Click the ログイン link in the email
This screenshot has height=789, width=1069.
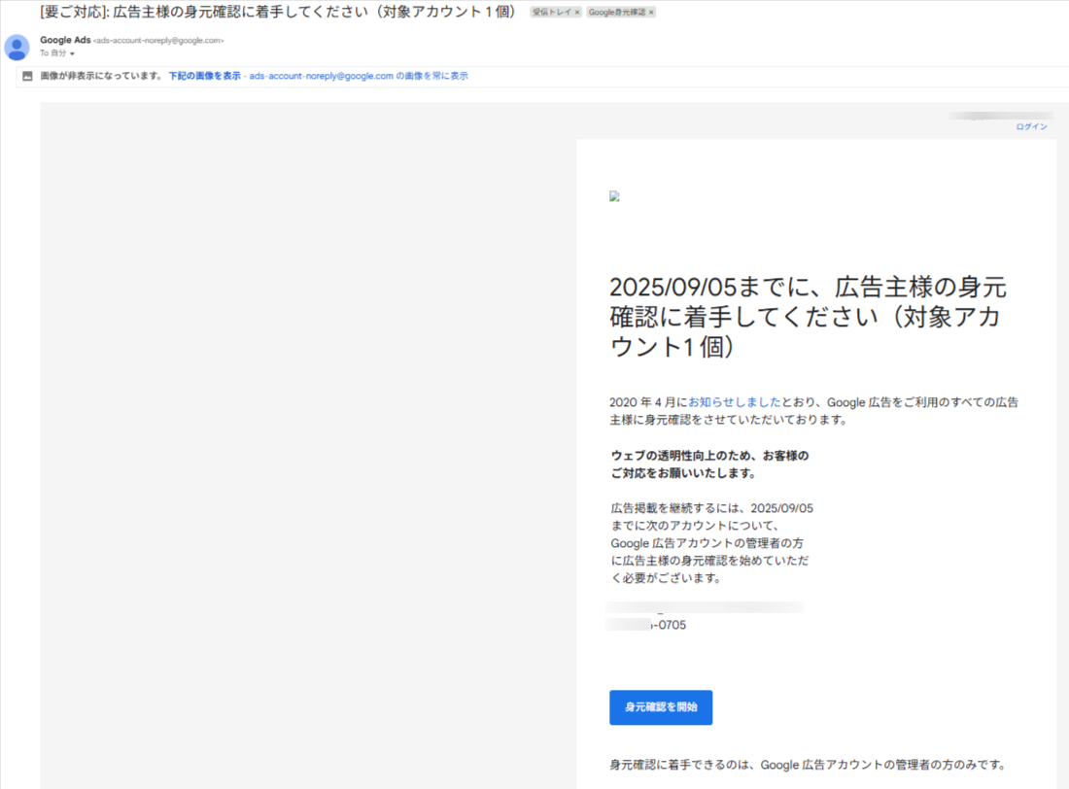click(1031, 127)
